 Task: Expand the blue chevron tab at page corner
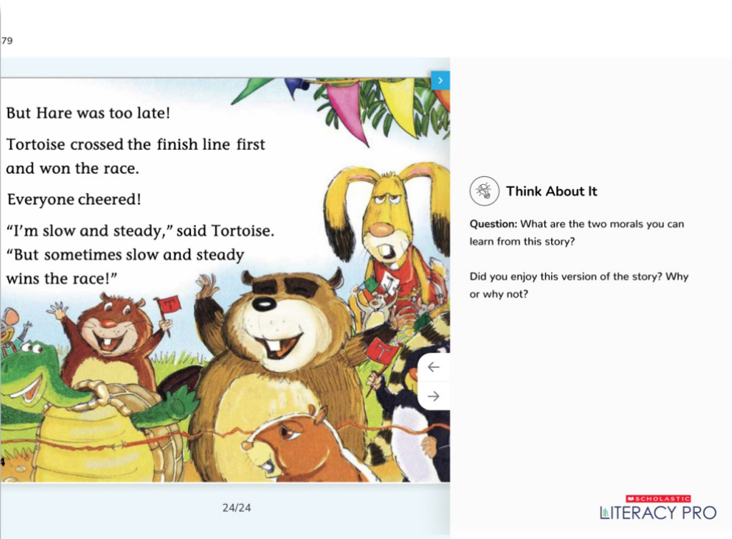[440, 81]
